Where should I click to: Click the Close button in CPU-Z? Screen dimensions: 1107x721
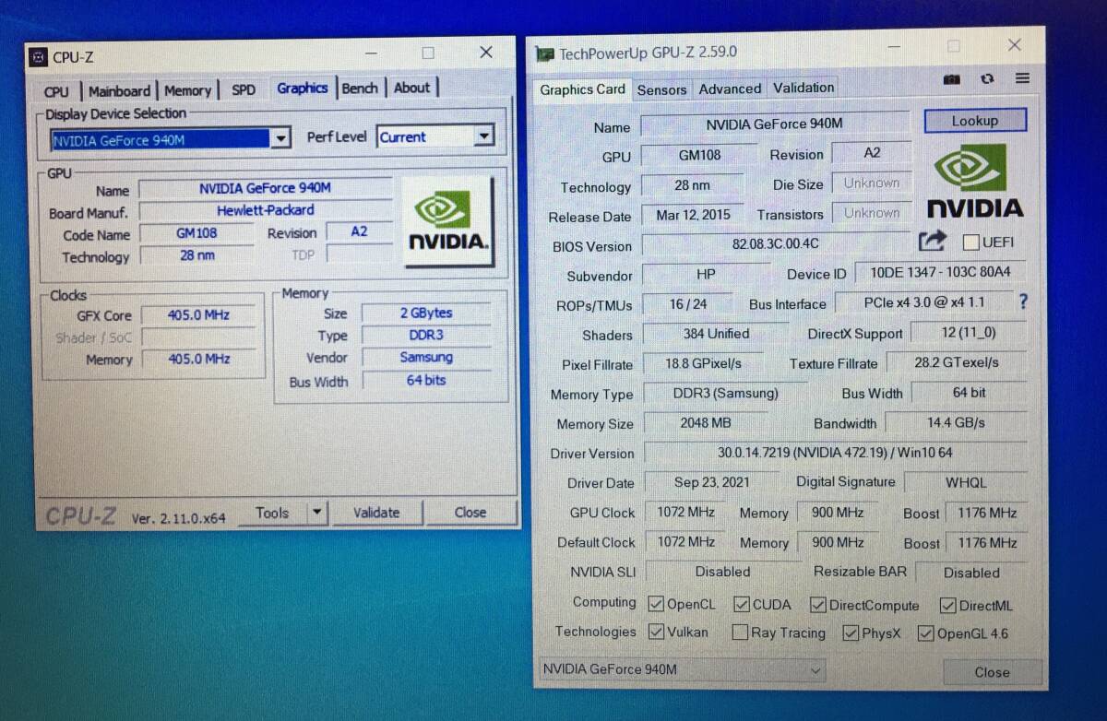470,512
